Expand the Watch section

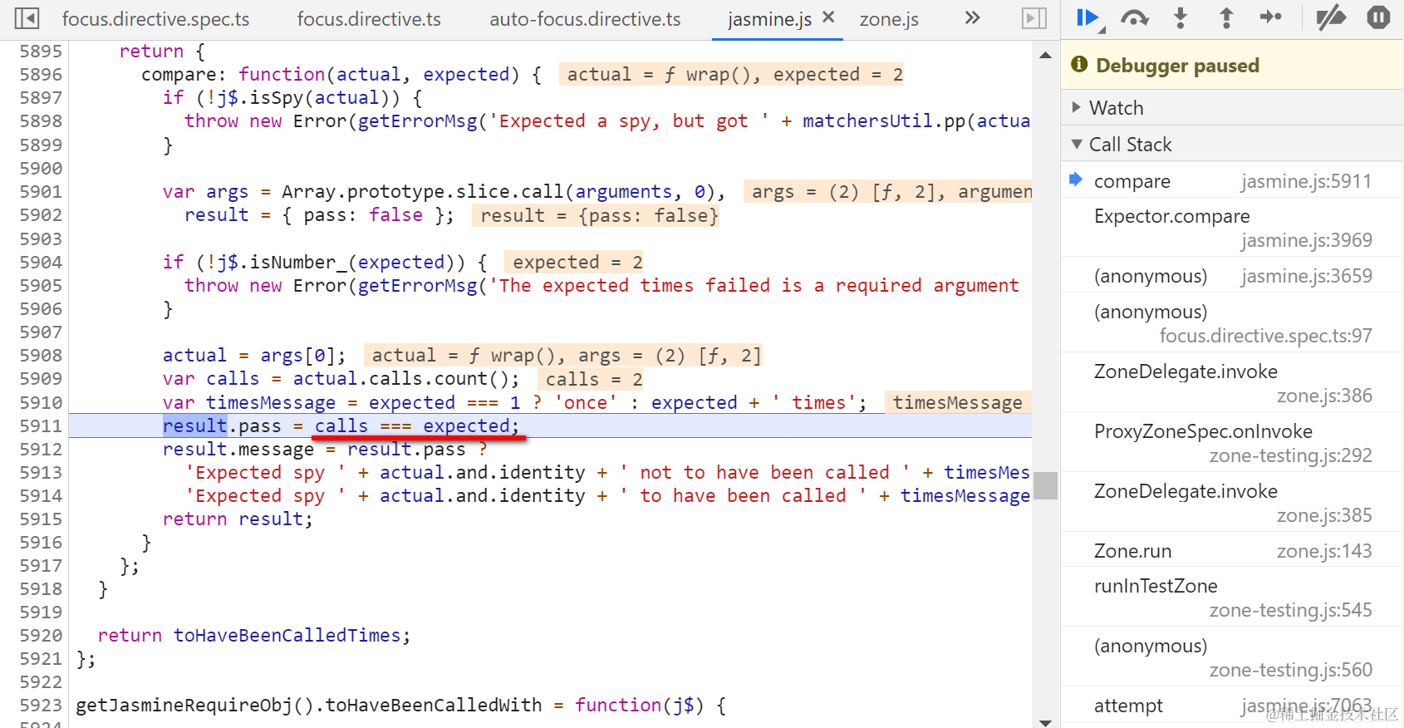pos(1232,108)
